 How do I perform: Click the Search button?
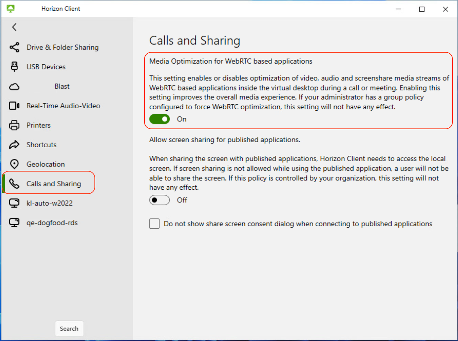coord(69,329)
